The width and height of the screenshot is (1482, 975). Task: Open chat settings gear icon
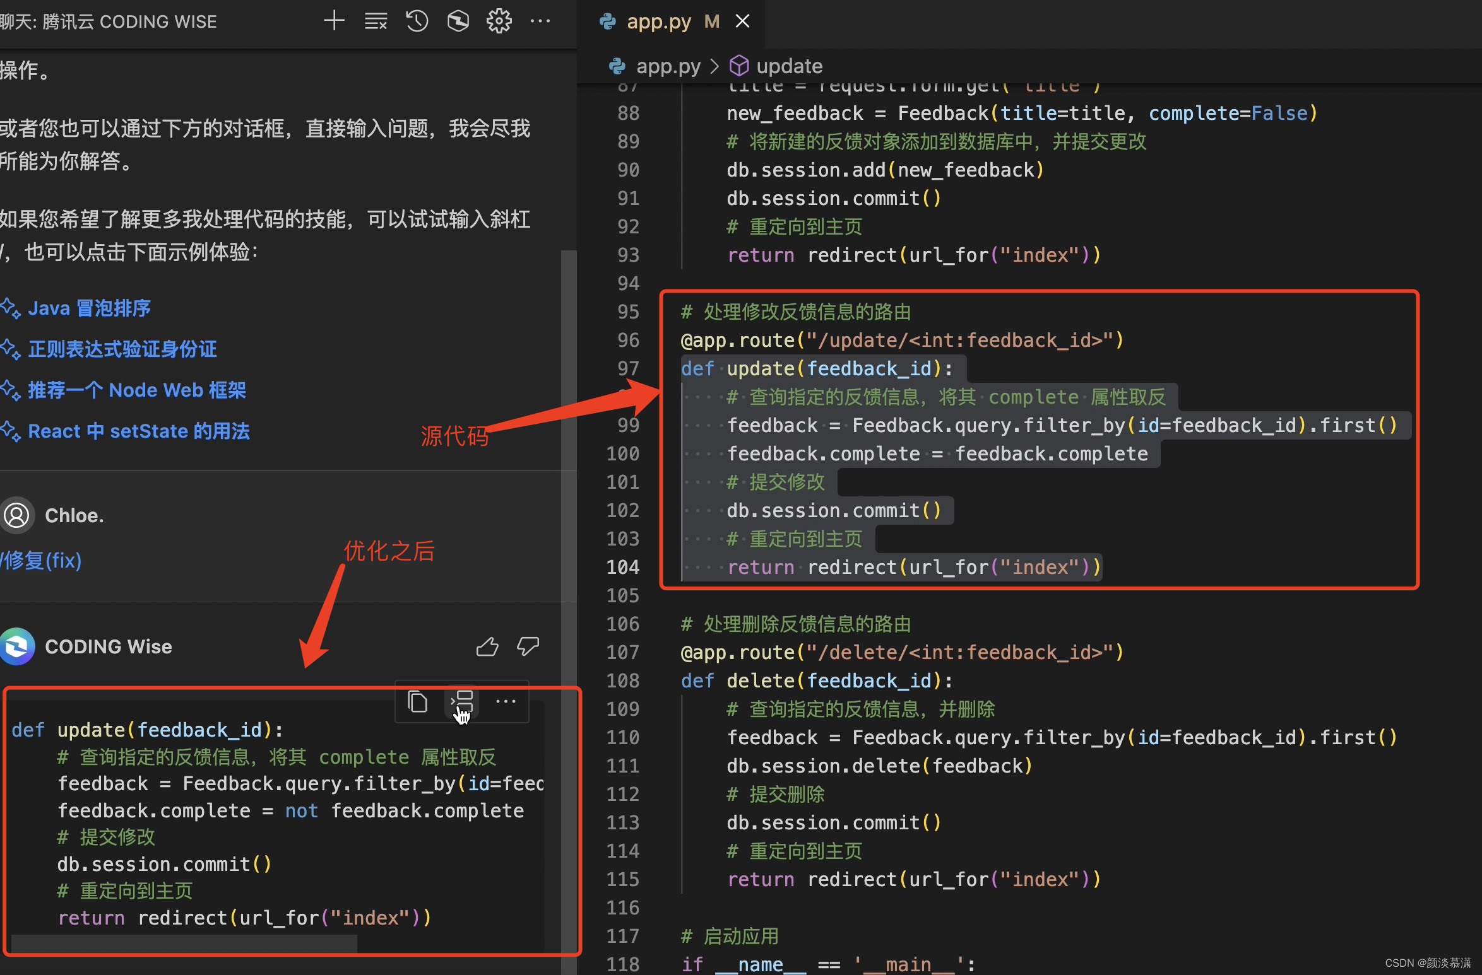click(499, 21)
